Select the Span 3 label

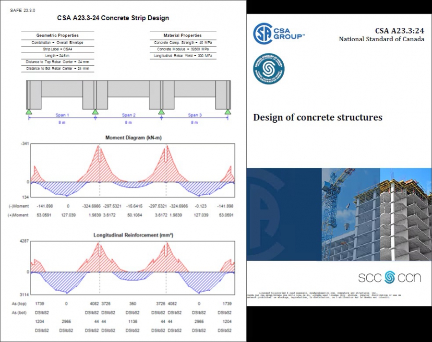(195, 115)
